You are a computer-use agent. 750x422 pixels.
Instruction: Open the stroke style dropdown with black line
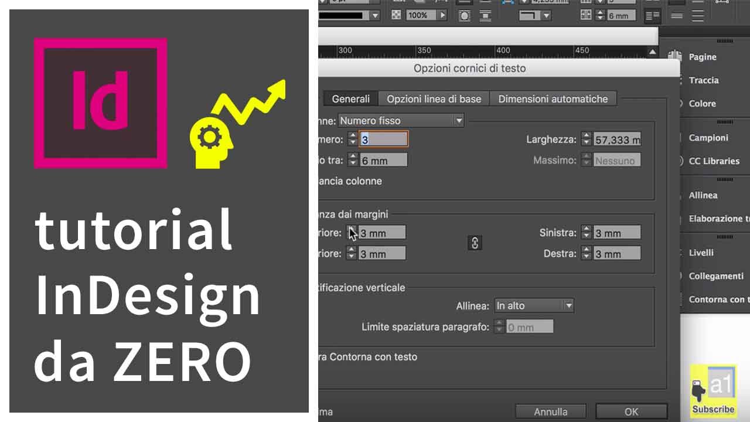click(375, 15)
